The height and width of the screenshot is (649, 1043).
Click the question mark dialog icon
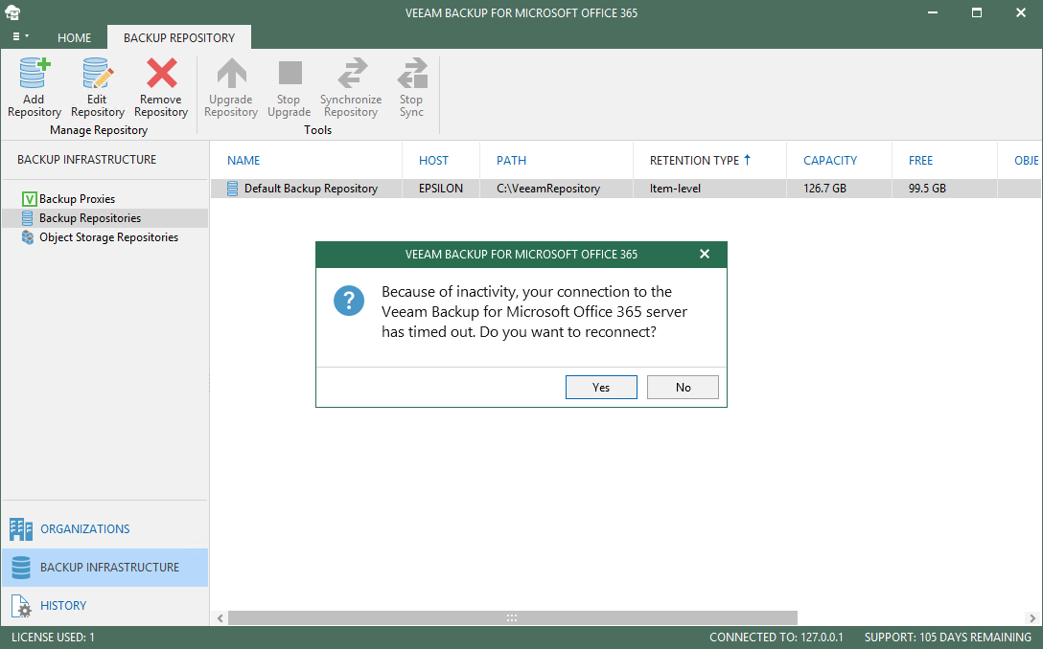pos(349,301)
